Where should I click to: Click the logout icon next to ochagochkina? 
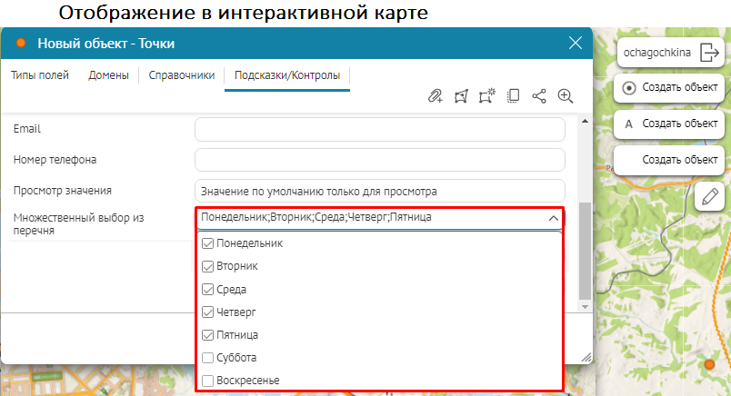coord(709,54)
